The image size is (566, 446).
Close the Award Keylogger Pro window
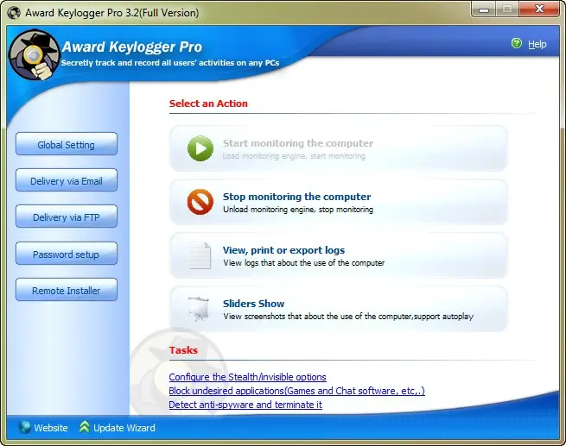tap(539, 9)
